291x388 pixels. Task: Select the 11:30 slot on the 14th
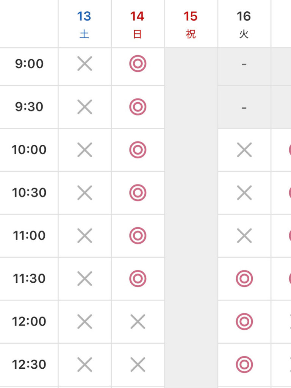[x=138, y=278]
